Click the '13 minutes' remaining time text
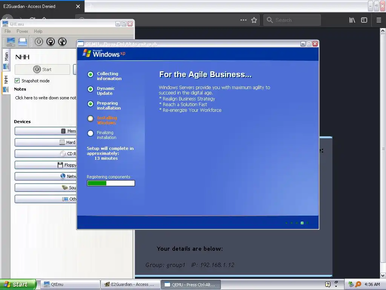 [x=106, y=158]
